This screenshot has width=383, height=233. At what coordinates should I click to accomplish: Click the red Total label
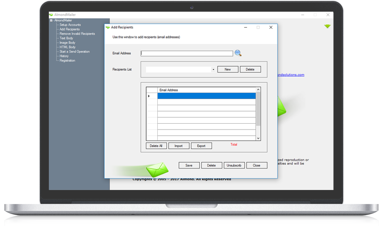pos(234,145)
